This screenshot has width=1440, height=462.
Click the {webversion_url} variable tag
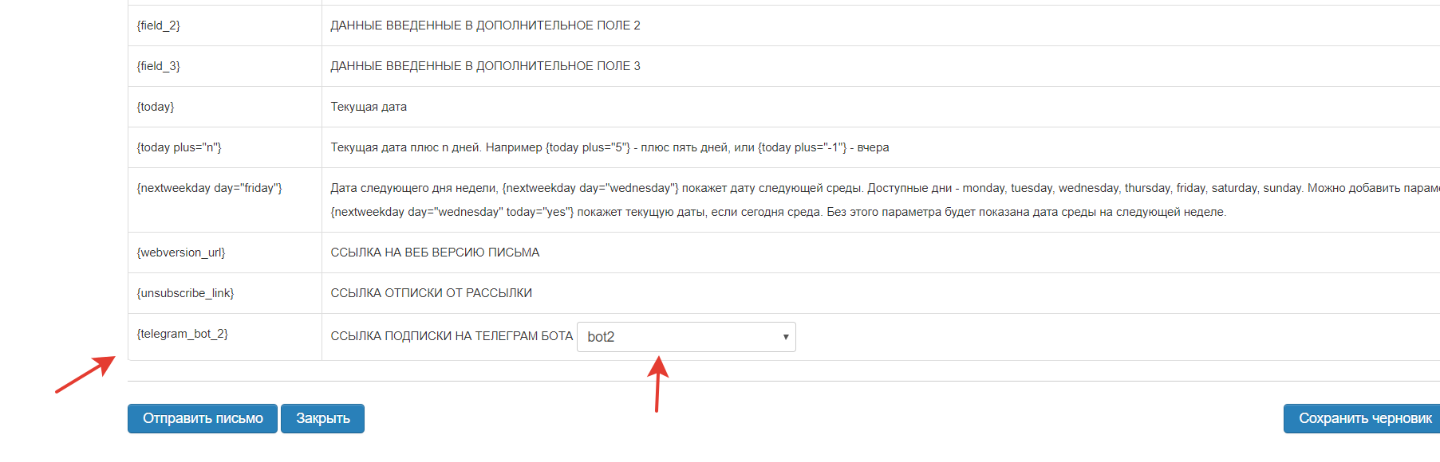(x=181, y=253)
